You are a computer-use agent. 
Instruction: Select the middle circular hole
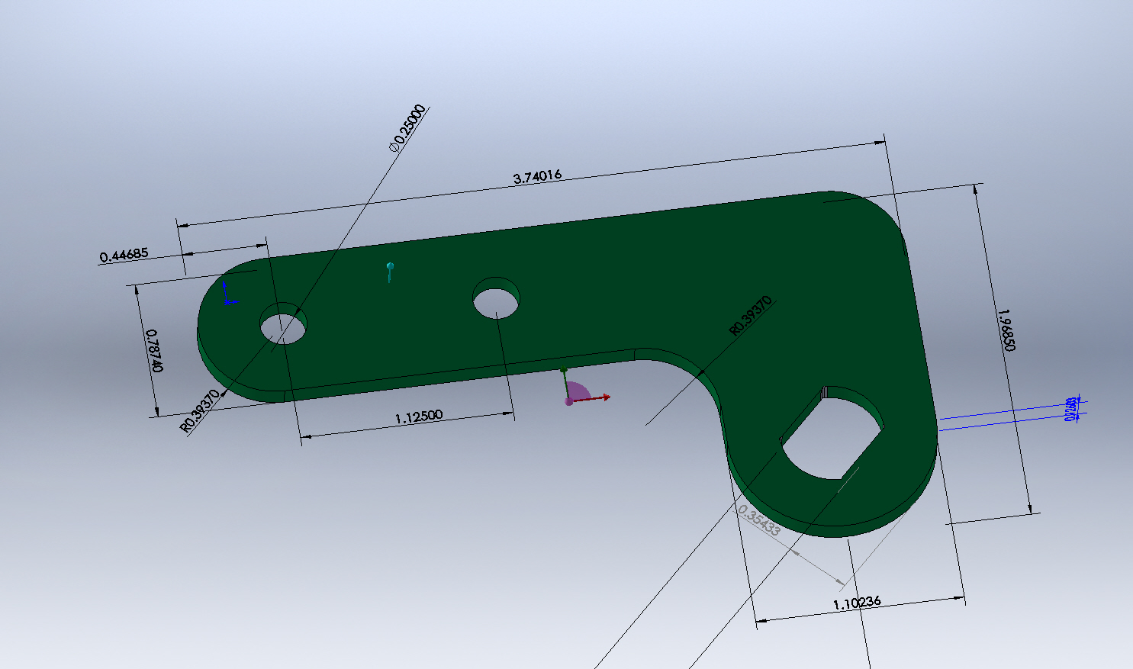click(496, 298)
